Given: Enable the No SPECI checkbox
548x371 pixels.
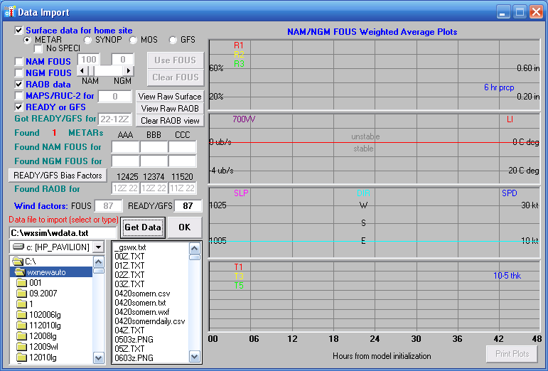Looking at the screenshot, I should 38,48.
